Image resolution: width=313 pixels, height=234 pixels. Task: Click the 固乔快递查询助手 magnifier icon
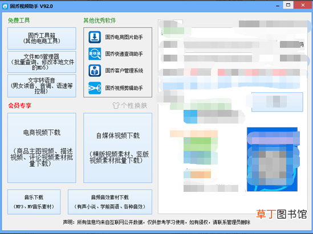95,54
